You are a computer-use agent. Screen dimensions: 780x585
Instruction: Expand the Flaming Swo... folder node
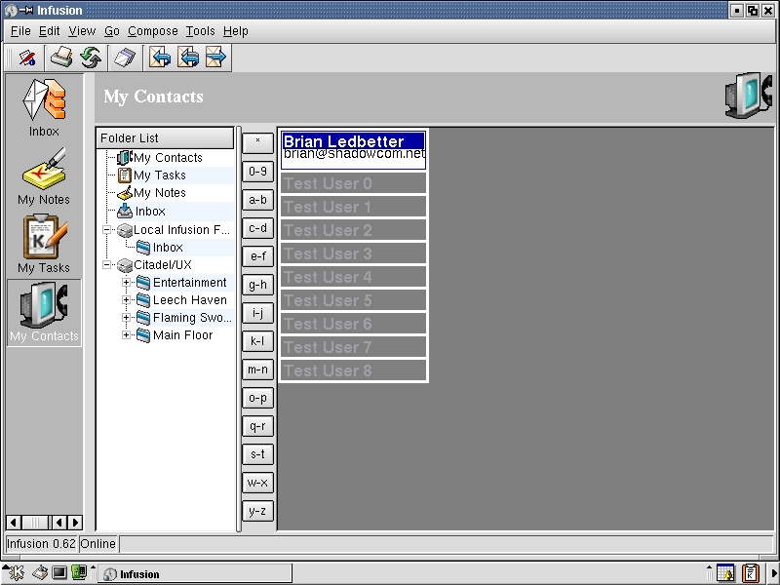pyautogui.click(x=127, y=318)
